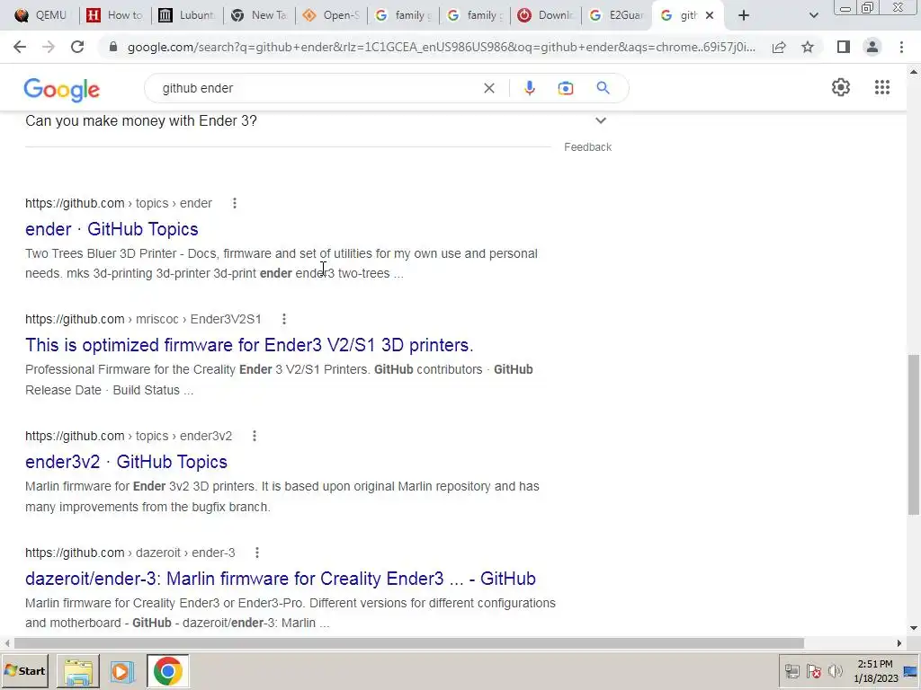Click Chrome icon in taskbar
Viewport: 921px width, 690px height.
168,671
